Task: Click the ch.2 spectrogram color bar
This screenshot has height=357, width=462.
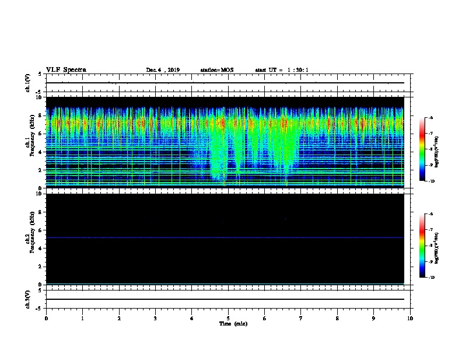Action: click(422, 246)
